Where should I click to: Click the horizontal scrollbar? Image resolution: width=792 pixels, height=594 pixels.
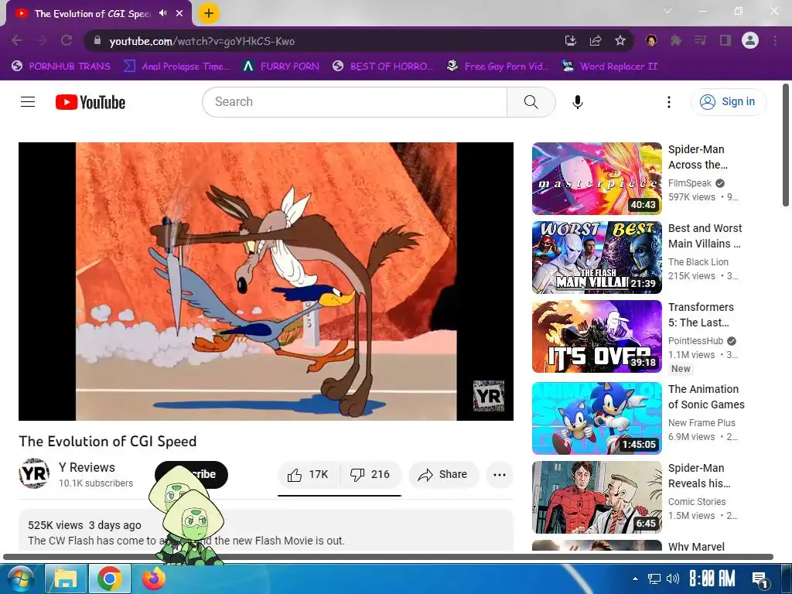[x=388, y=557]
